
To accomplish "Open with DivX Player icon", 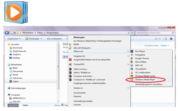I will click(132, 51).
